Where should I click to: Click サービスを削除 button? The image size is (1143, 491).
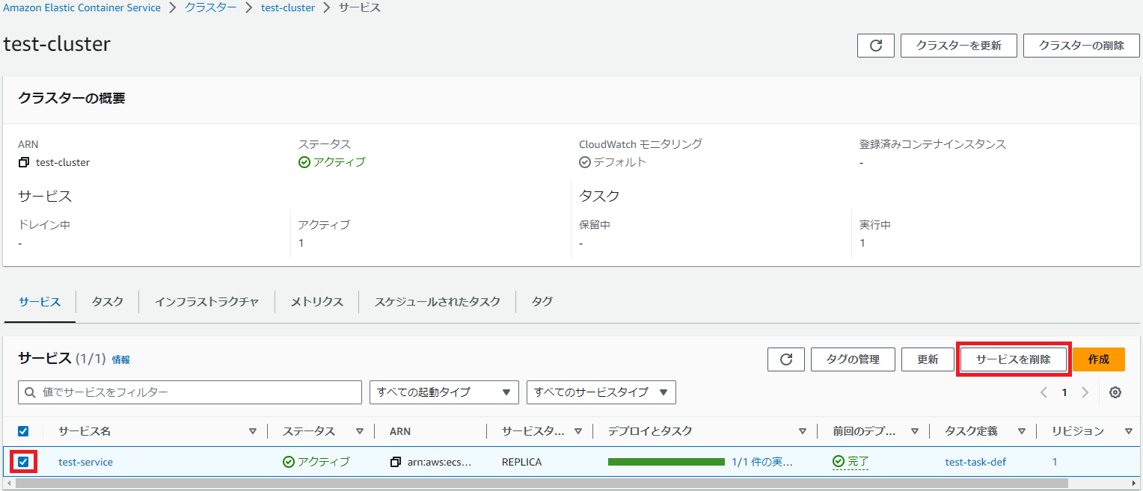1014,359
